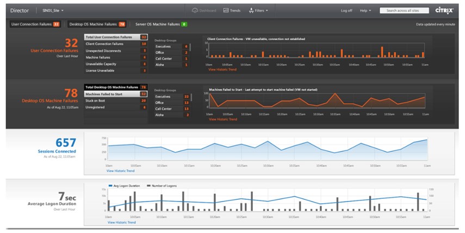The image size is (465, 233).
Task: Click the machine failures desktop groups scrollbar
Action: [191, 97]
